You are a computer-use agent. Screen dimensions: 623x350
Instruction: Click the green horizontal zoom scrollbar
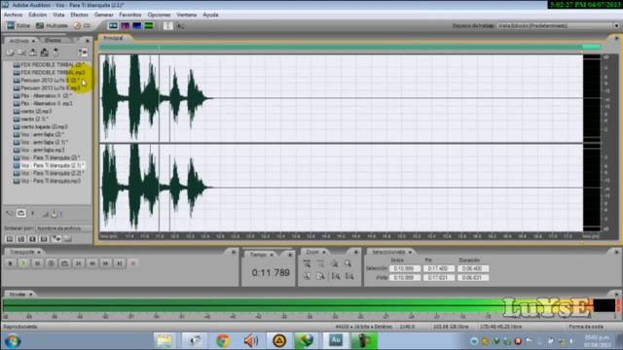(349, 47)
